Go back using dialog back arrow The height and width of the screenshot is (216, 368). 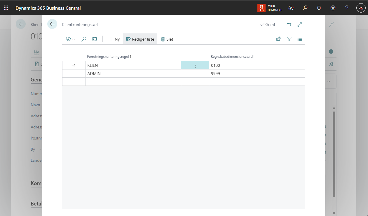click(x=52, y=24)
